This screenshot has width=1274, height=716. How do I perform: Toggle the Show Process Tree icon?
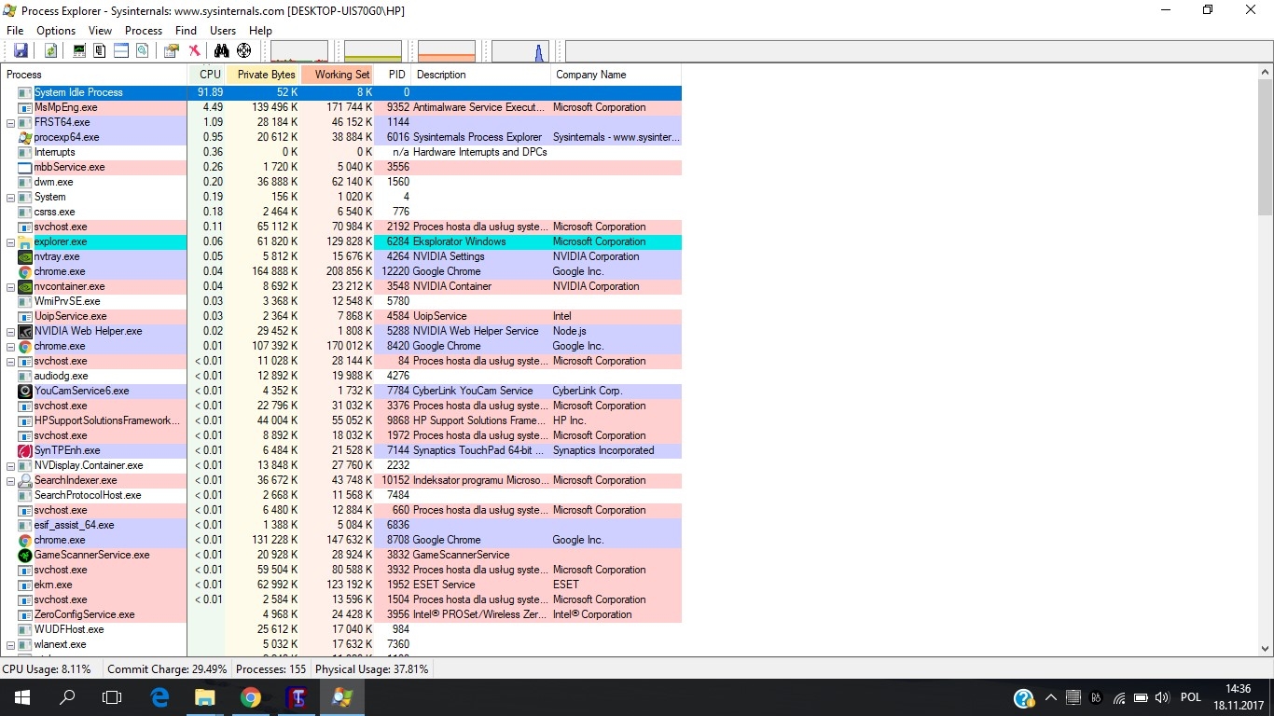click(x=100, y=51)
